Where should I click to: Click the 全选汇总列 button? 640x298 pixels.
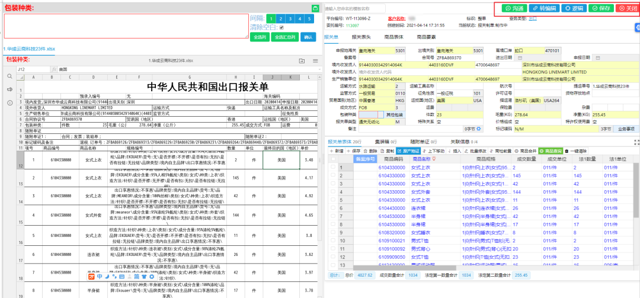coord(284,37)
